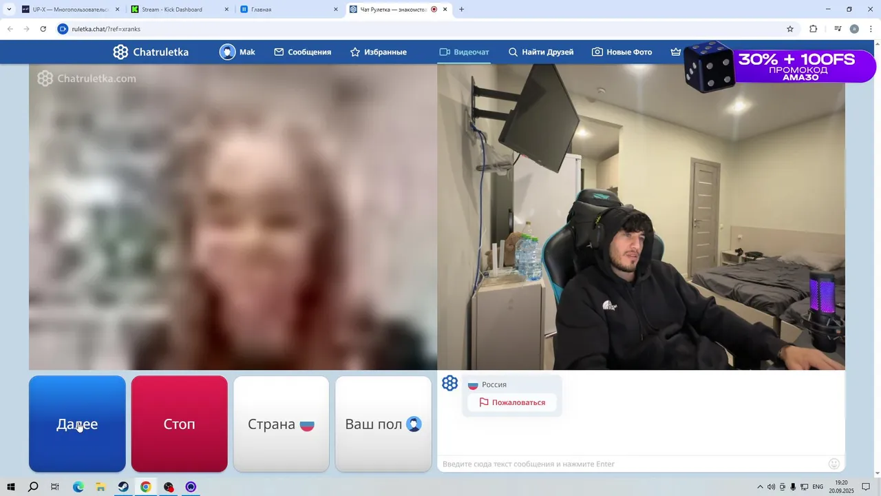Close the Главная browser tab
This screenshot has width=881, height=496.
click(x=336, y=10)
